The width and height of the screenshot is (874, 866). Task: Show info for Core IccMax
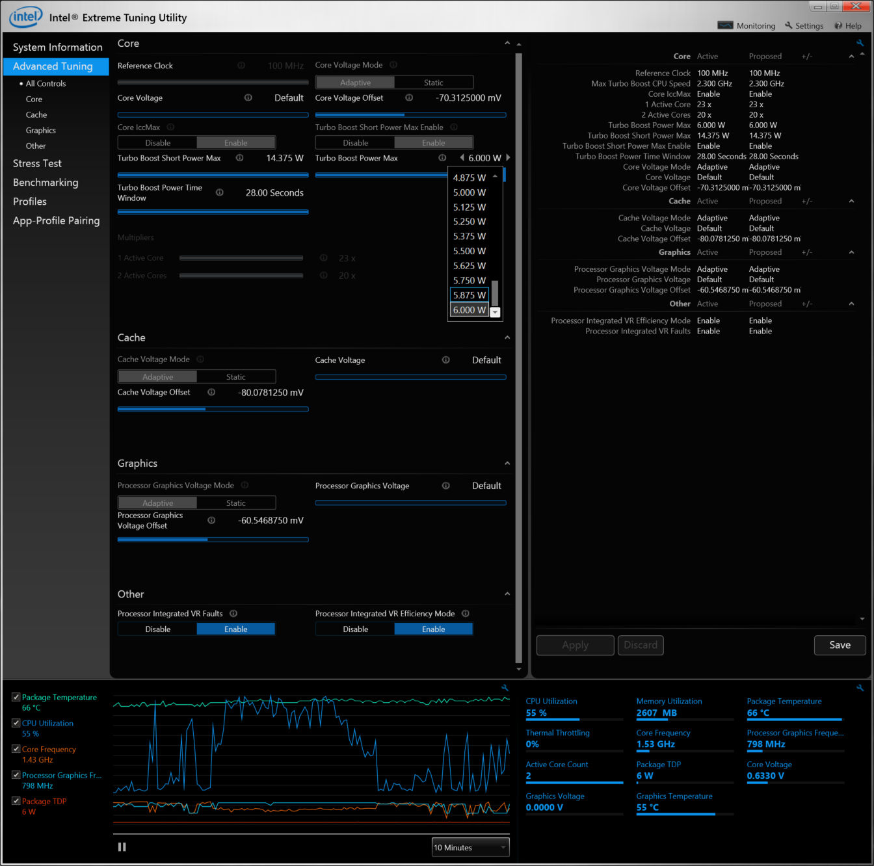(170, 127)
